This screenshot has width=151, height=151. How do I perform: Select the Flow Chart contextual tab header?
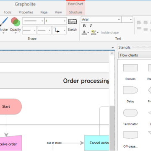pos(75,4)
